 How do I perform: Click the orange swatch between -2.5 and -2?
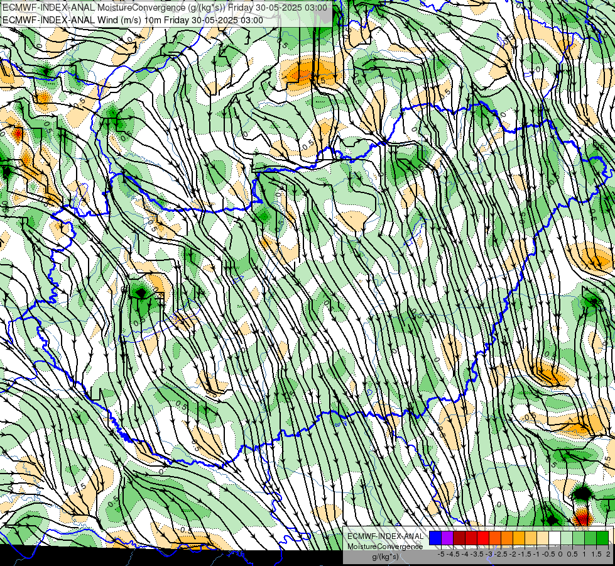[x=507, y=538]
